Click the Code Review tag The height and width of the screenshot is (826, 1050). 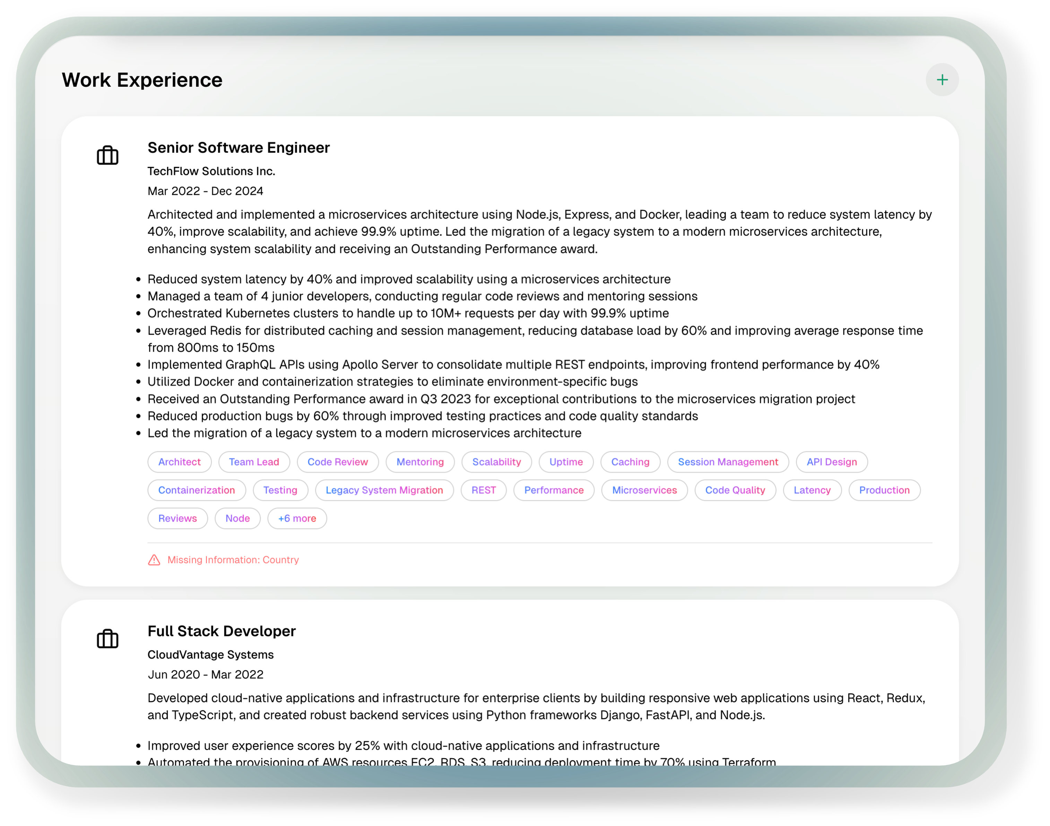click(338, 461)
